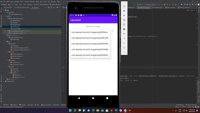Image resolution: width=200 pixels, height=113 pixels.
Task: Open the Pixel 2 API device dropdown
Action: (x=151, y=4)
